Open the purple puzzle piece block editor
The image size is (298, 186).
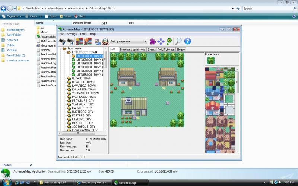pyautogui.click(x=153, y=41)
